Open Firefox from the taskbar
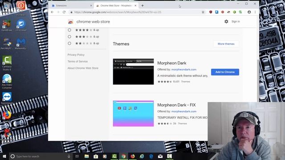 click(x=133, y=156)
